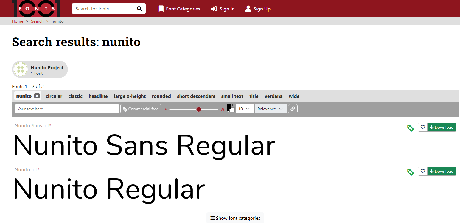
Task: Open Font Categories menu
Action: tap(179, 9)
